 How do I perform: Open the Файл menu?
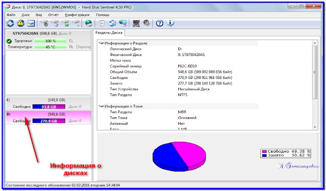pyautogui.click(x=11, y=15)
